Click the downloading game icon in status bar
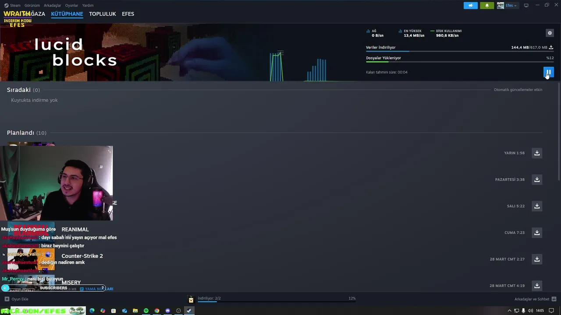 (x=191, y=300)
